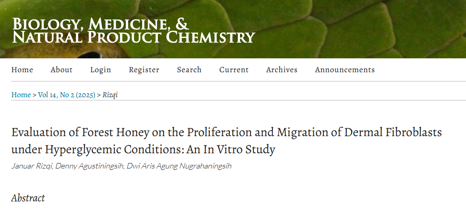Click the Home navigation menu item
This screenshot has width=466, height=219.
pyautogui.click(x=22, y=70)
